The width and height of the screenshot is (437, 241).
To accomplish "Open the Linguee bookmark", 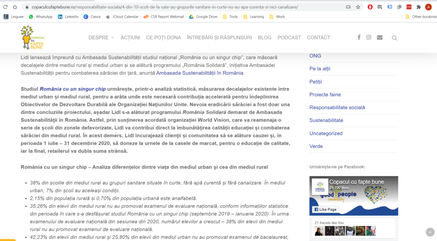I will [14, 17].
